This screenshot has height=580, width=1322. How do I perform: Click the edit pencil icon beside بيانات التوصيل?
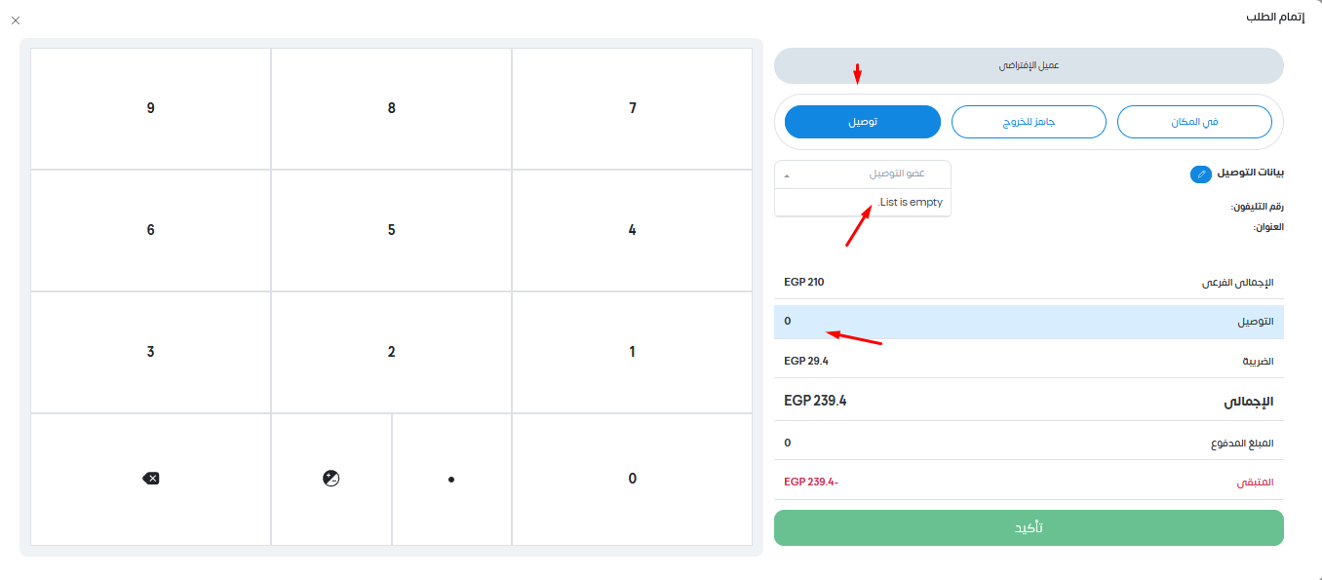pos(1200,174)
